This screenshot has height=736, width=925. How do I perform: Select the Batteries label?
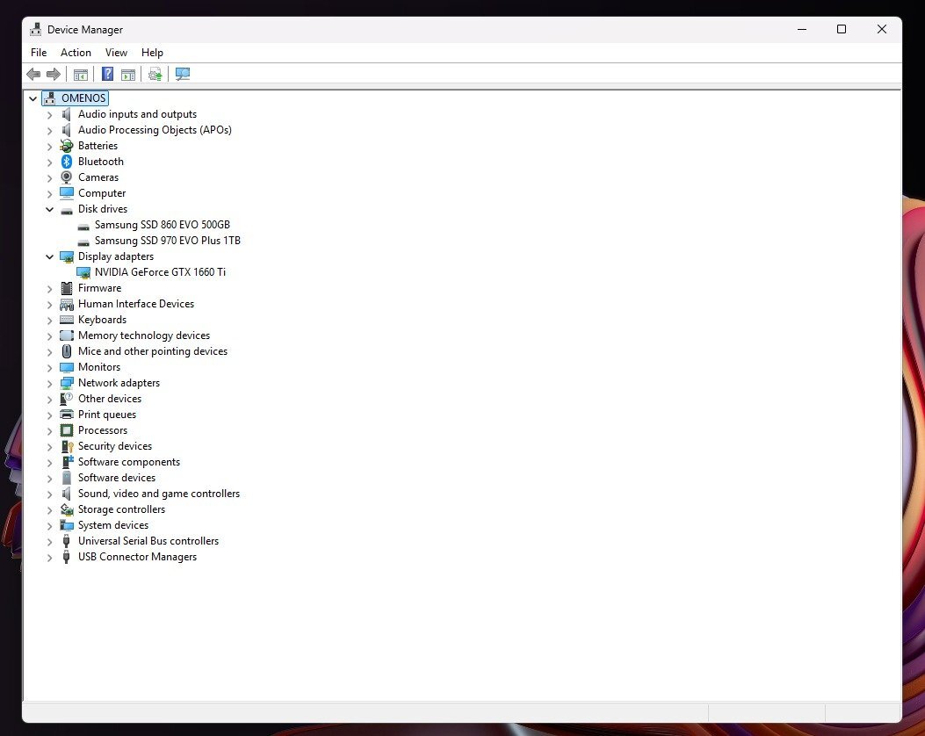pyautogui.click(x=98, y=146)
